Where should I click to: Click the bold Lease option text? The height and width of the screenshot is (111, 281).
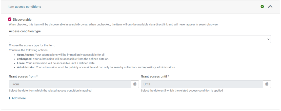click(21, 63)
